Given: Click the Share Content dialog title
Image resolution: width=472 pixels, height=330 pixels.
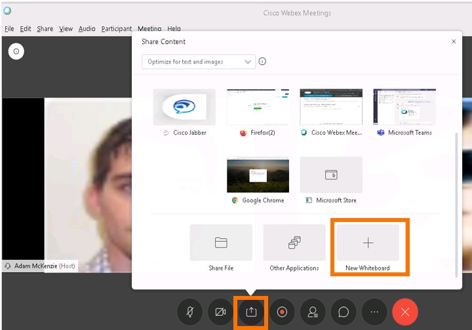Looking at the screenshot, I should [163, 41].
